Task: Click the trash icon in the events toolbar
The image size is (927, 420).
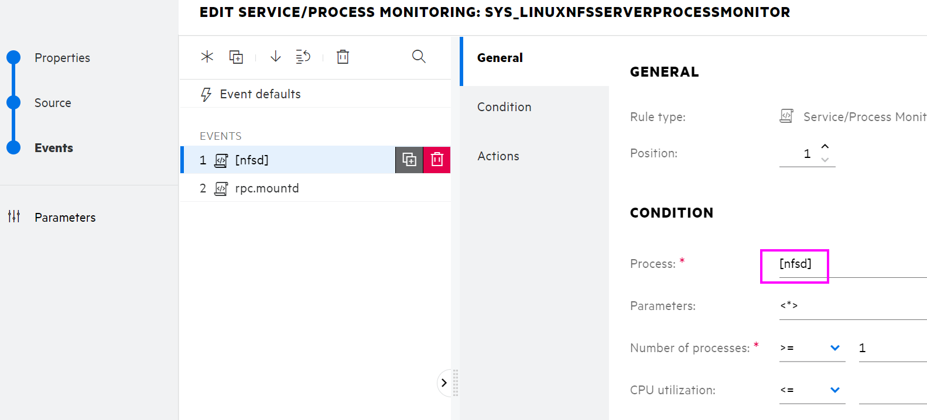Action: tap(343, 57)
